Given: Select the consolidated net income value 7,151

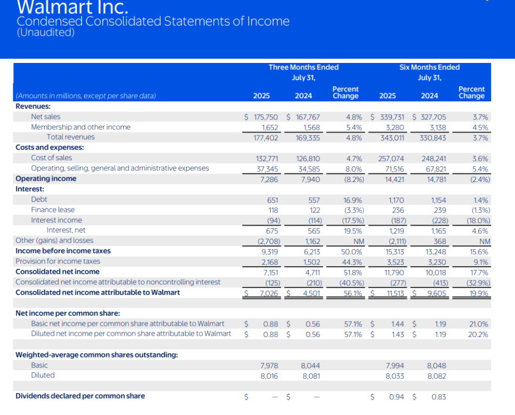Looking at the screenshot, I should [271, 273].
